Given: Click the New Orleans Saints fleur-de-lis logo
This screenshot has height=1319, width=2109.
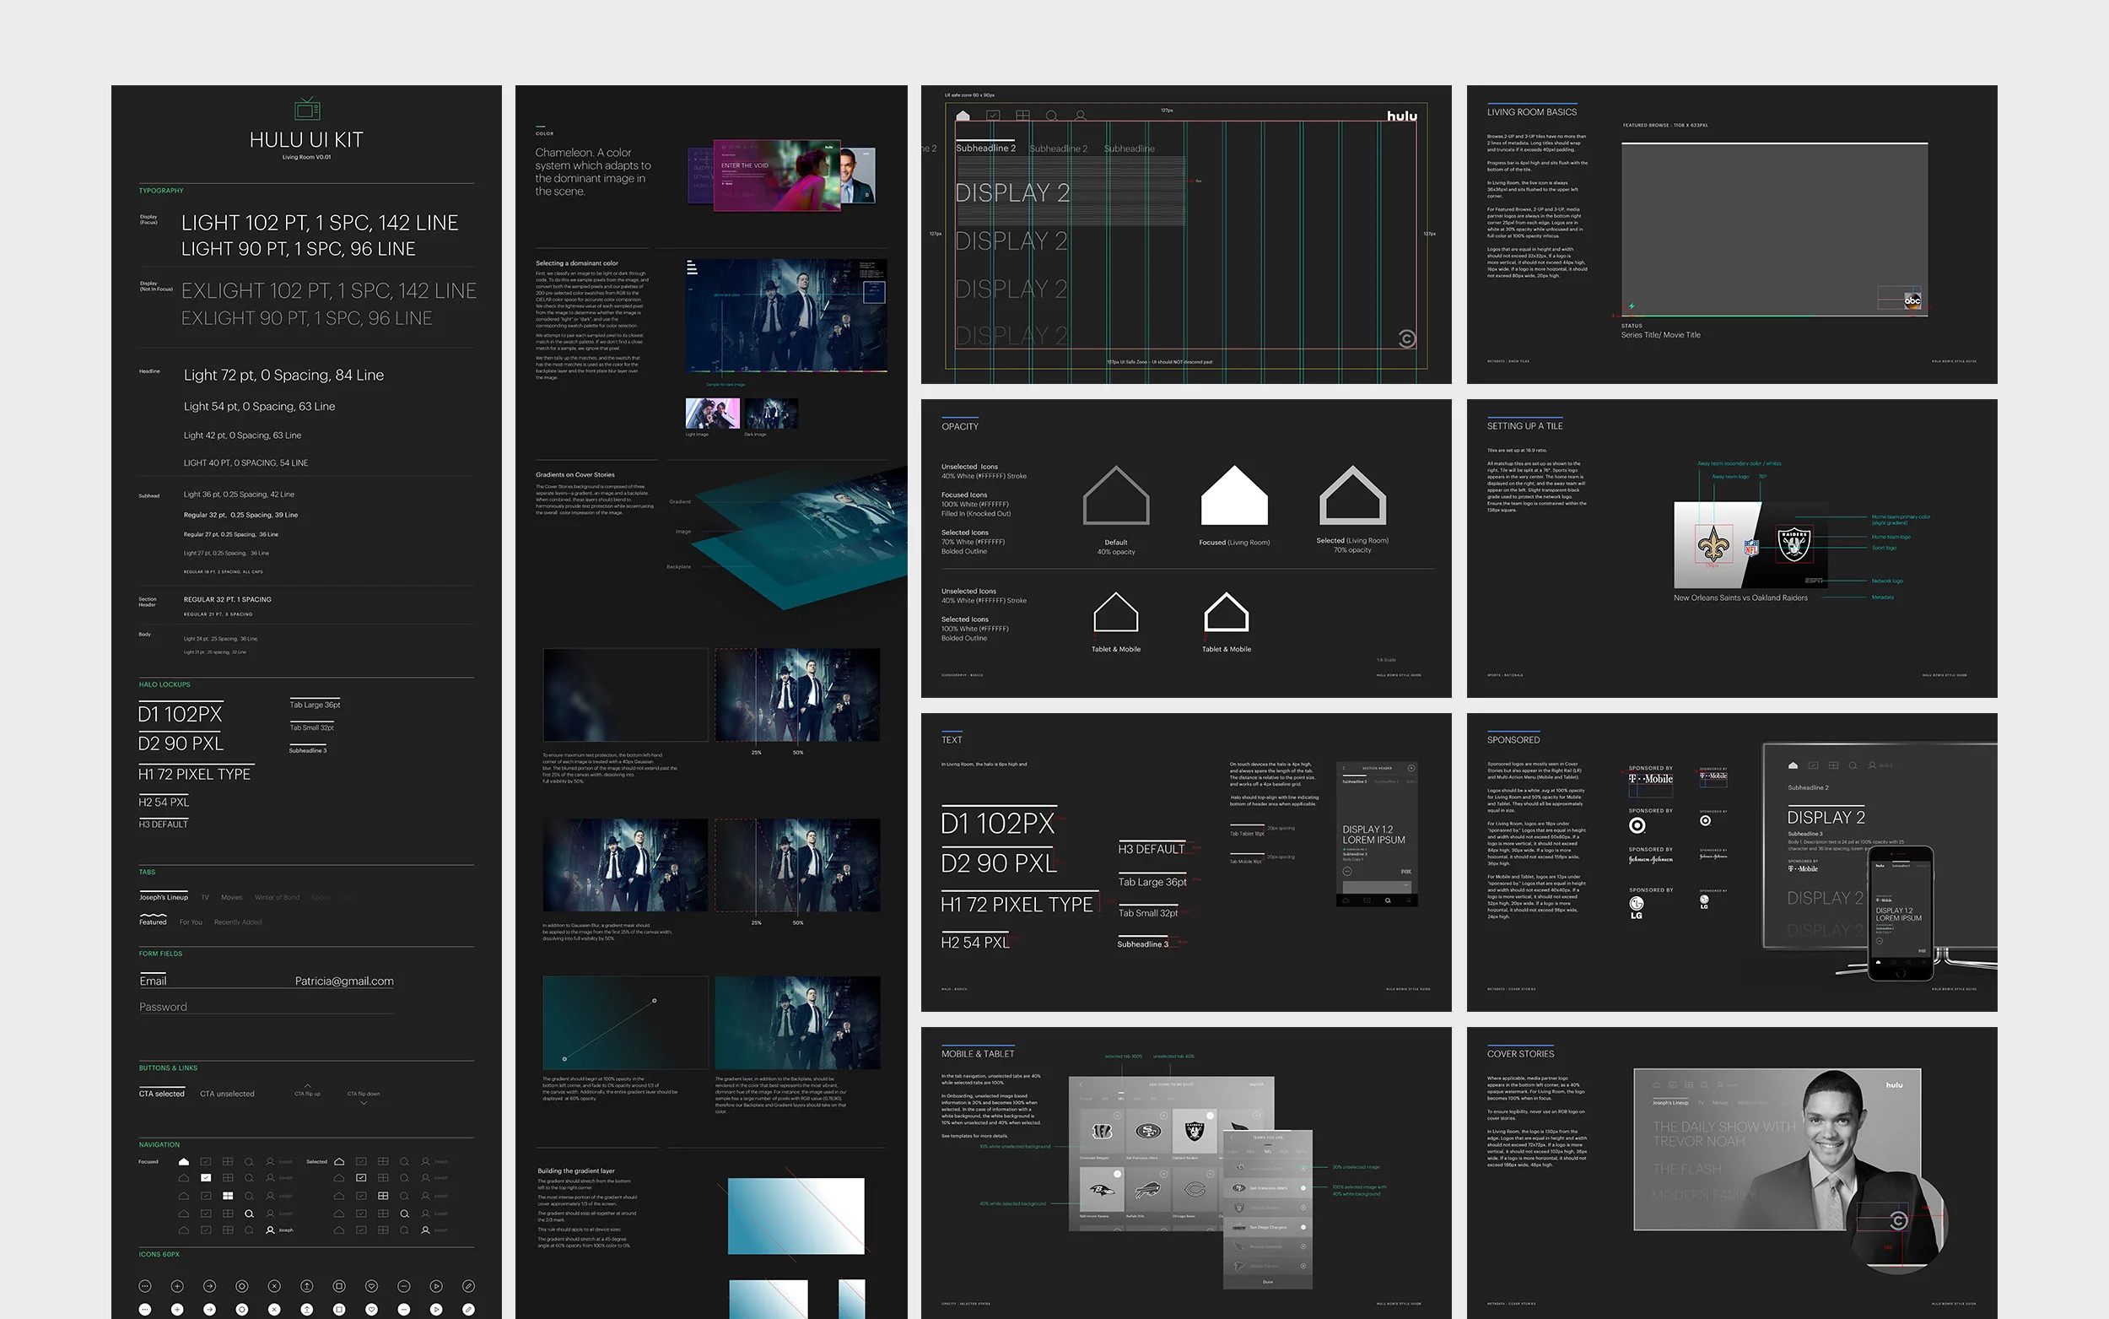Looking at the screenshot, I should coord(1714,543).
